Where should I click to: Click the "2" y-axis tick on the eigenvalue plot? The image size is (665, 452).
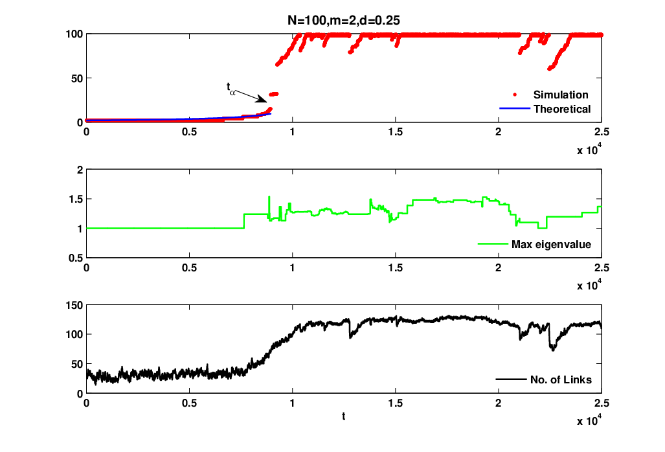click(x=80, y=170)
